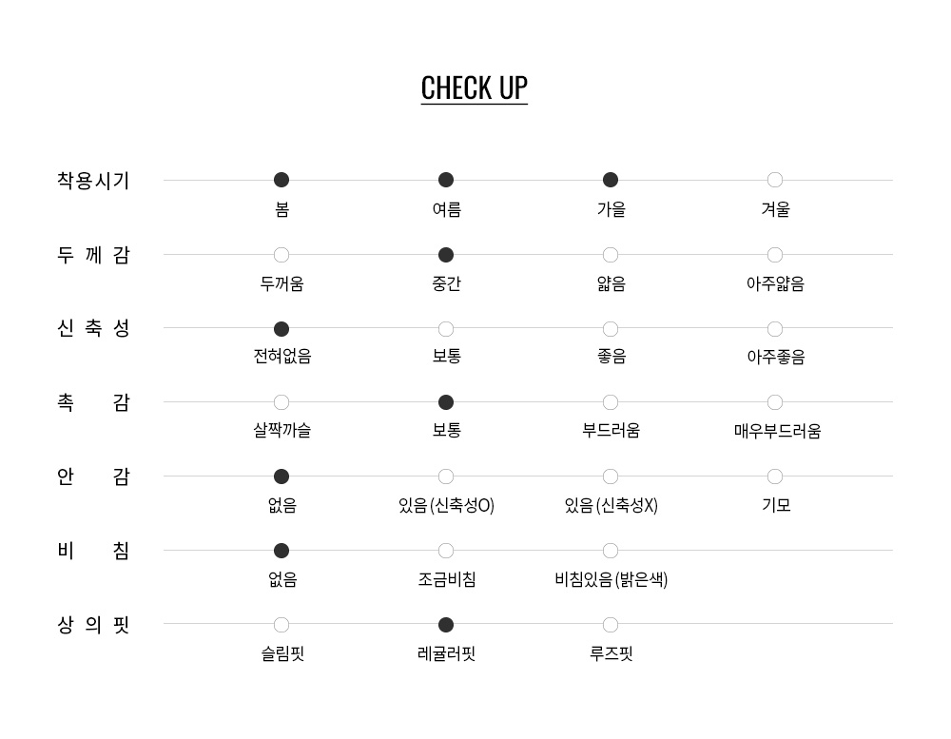The image size is (951, 739).
Task: Choose 매우부드러움 texture dot
Action: tap(775, 402)
